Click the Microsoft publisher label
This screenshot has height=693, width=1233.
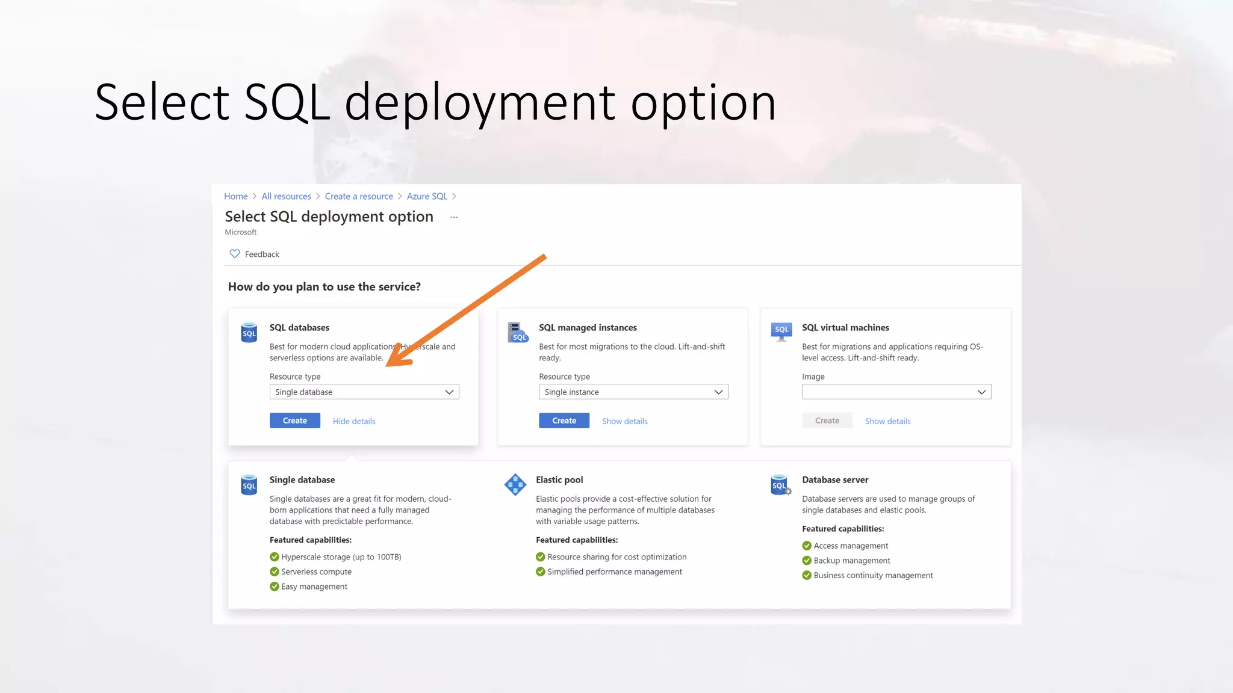(241, 232)
